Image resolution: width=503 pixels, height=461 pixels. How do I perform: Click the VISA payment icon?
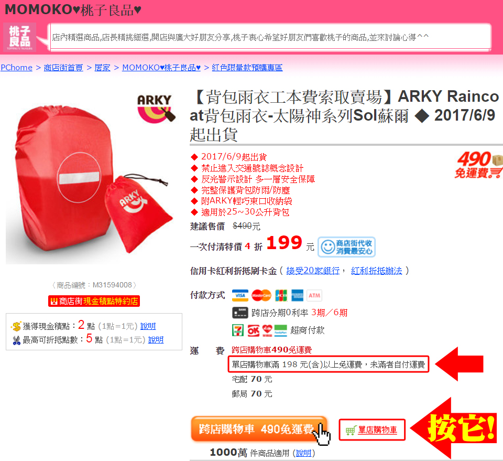(240, 296)
